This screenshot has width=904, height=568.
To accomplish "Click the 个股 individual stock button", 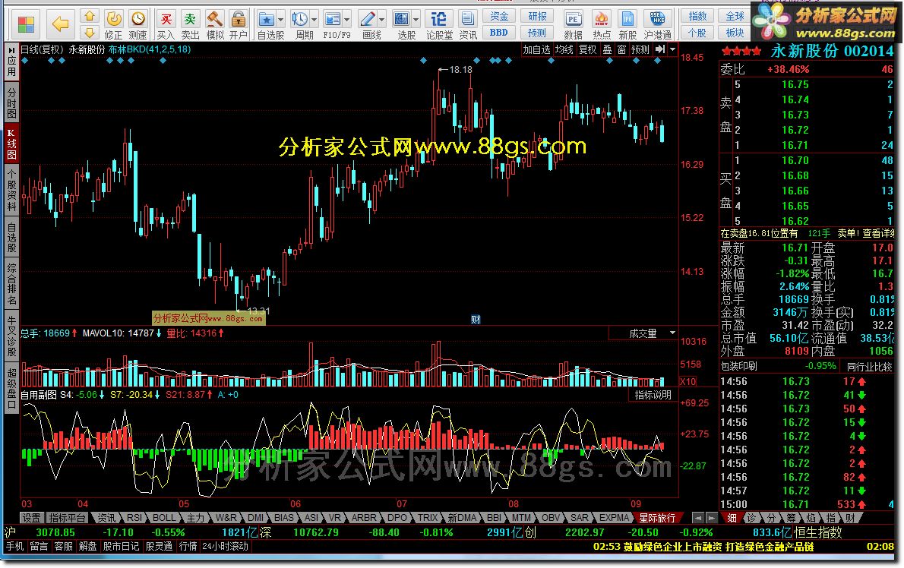I will coord(697,33).
